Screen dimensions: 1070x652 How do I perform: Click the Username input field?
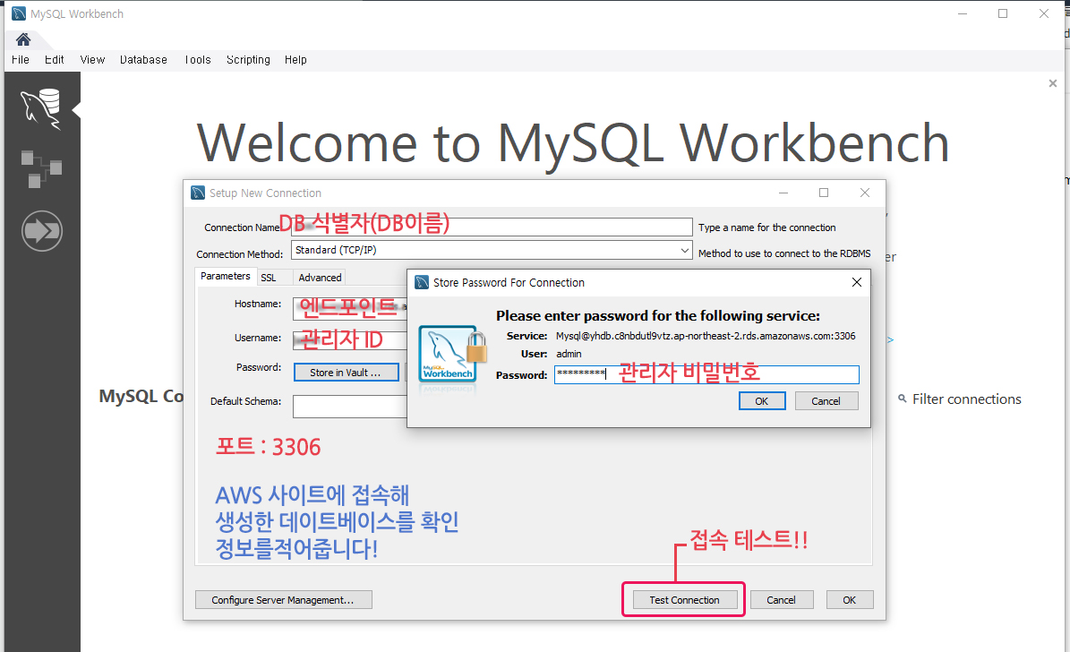click(350, 339)
